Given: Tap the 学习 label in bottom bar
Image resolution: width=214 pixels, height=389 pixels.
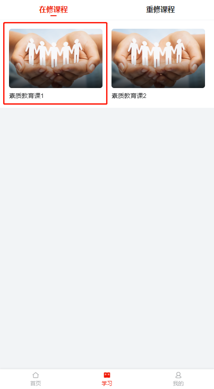Looking at the screenshot, I should 107,383.
